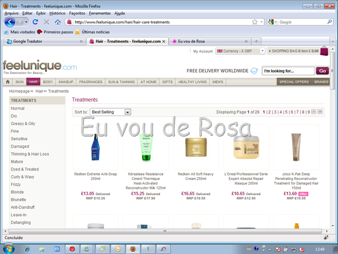This screenshot has height=254, width=338.
Task: Switch to Google Tradutor tab
Action: (x=44, y=41)
